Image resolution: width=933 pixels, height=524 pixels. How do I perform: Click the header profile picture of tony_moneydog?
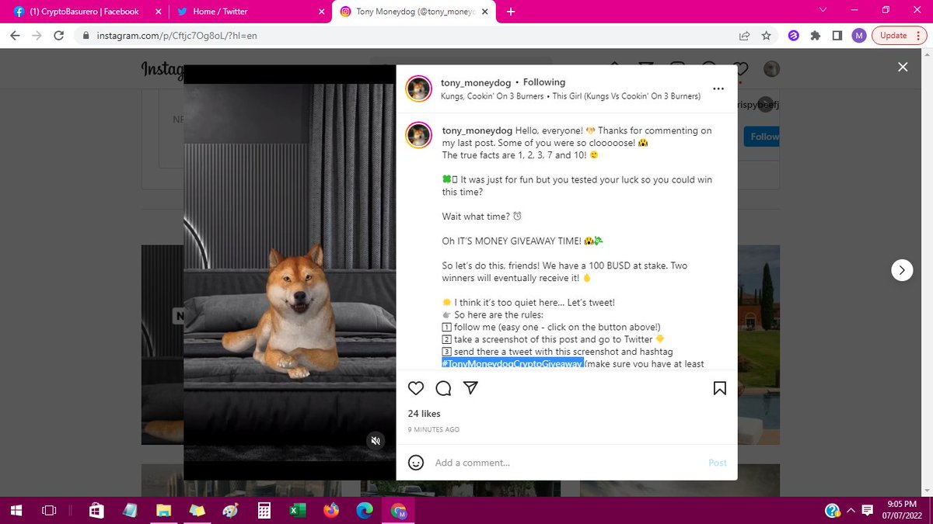(418, 89)
